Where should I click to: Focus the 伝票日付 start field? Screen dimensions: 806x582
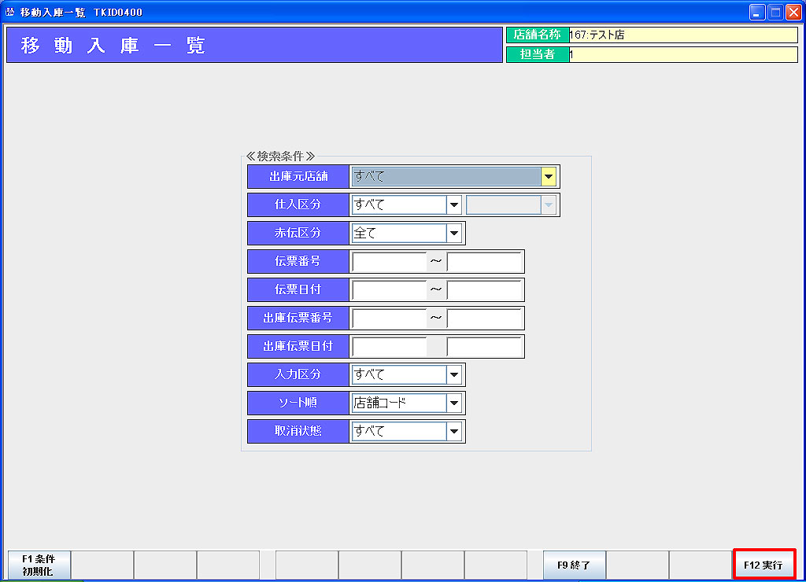(390, 290)
